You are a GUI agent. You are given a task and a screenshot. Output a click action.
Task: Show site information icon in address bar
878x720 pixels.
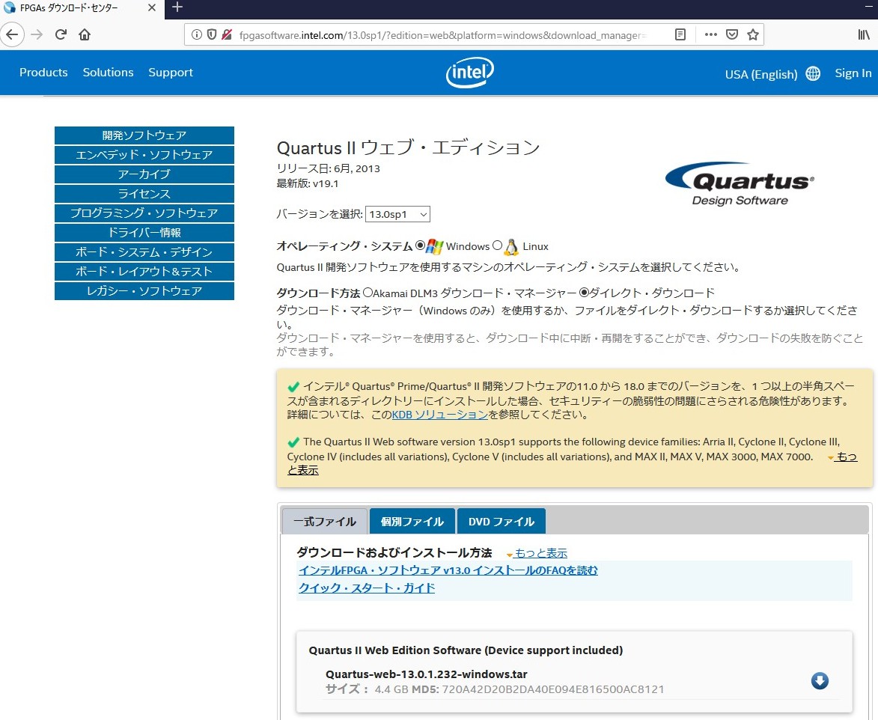[197, 34]
